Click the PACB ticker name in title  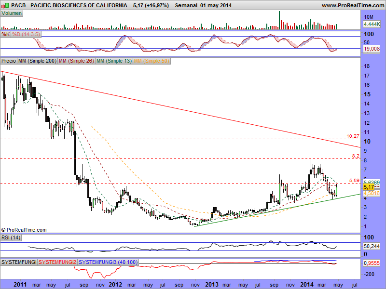[x=17, y=5]
